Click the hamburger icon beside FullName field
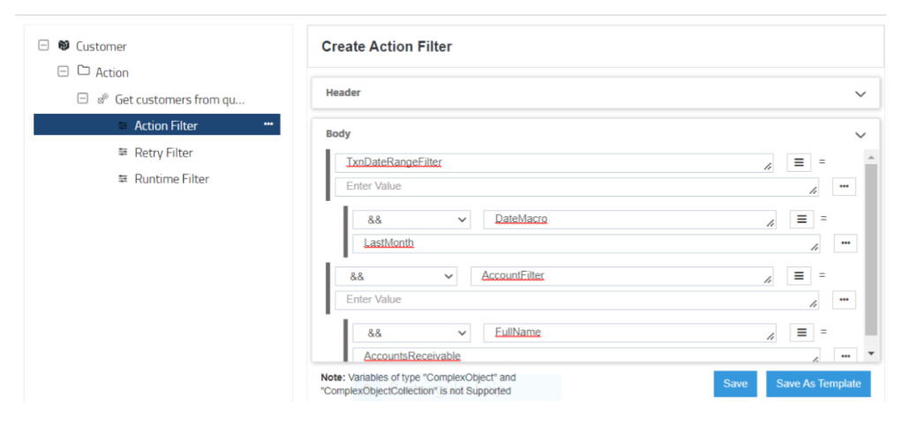911x433 pixels. point(801,332)
